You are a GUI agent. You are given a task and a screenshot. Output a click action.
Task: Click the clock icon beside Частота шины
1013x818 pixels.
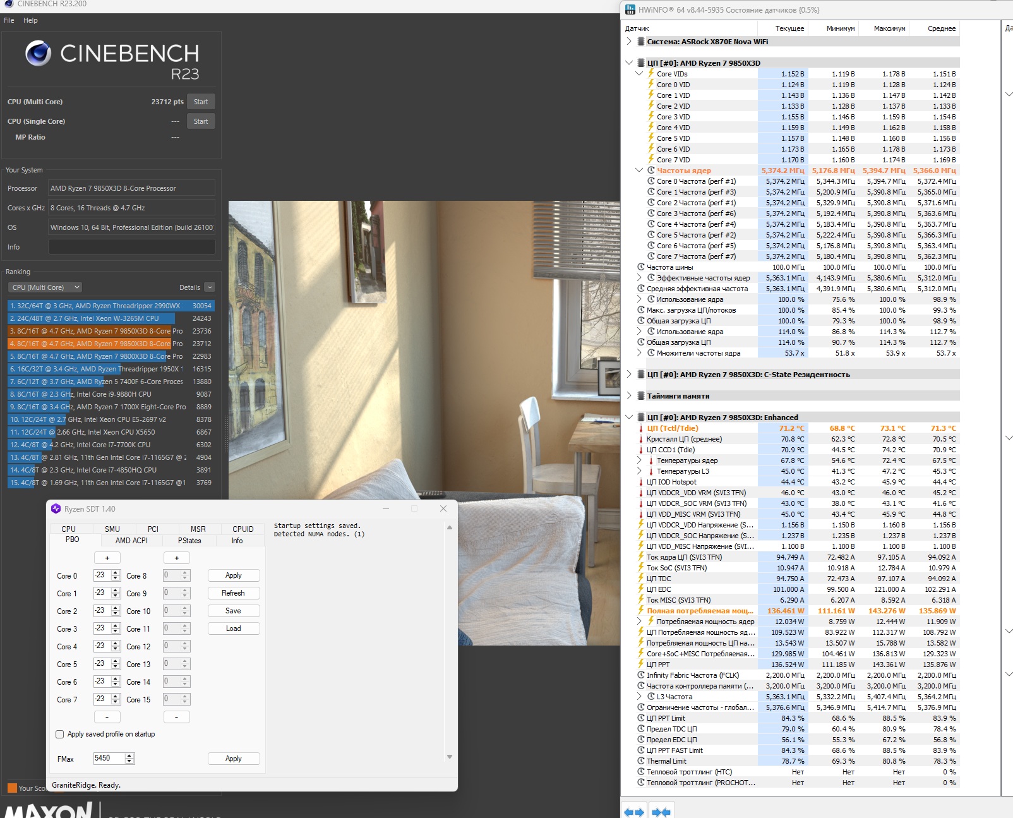[641, 267]
